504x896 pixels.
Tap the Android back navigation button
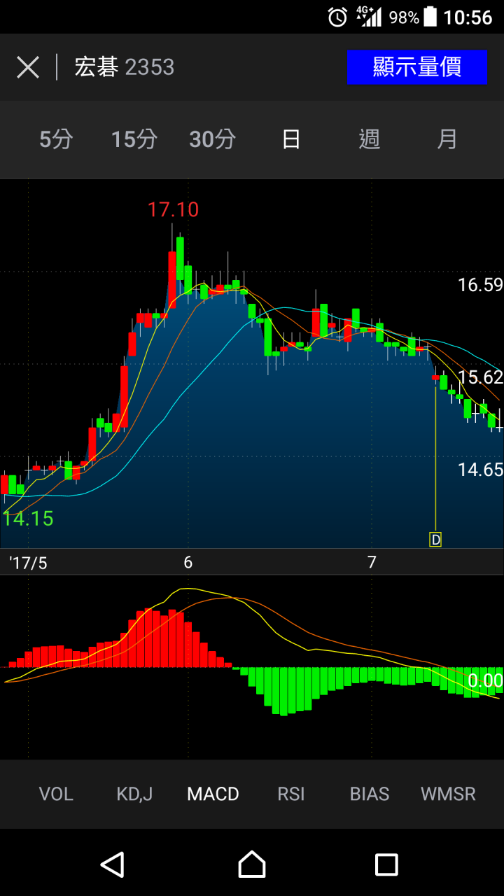(x=112, y=864)
